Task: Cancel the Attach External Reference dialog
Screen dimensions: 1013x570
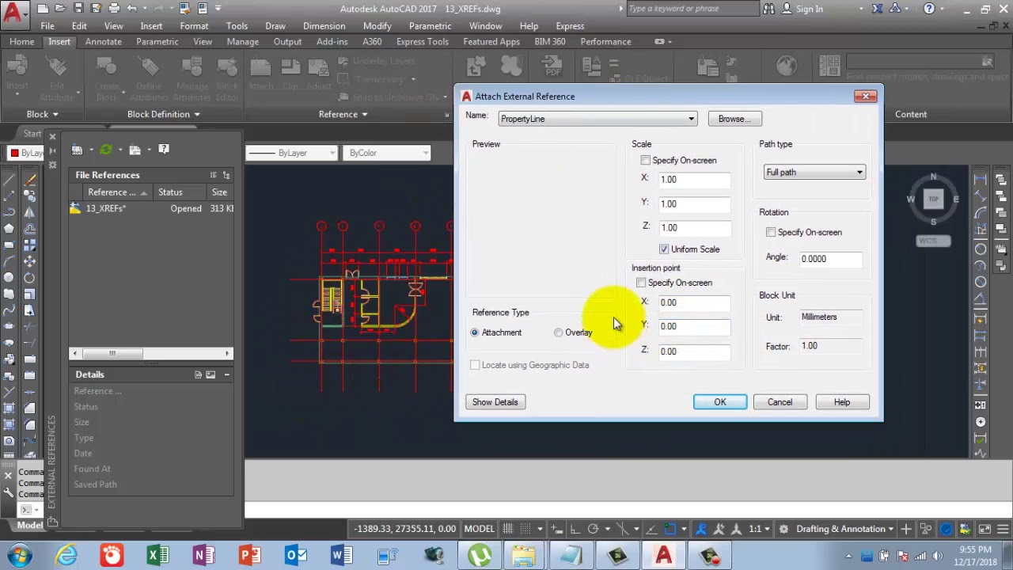Action: coord(780,402)
